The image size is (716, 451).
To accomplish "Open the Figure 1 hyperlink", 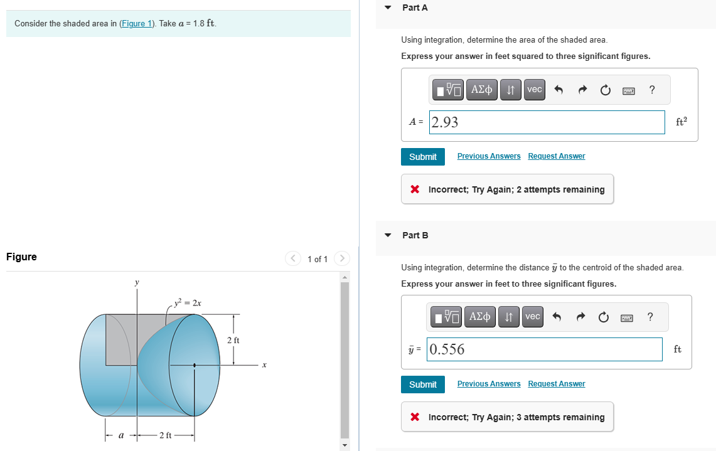I will 137,23.
